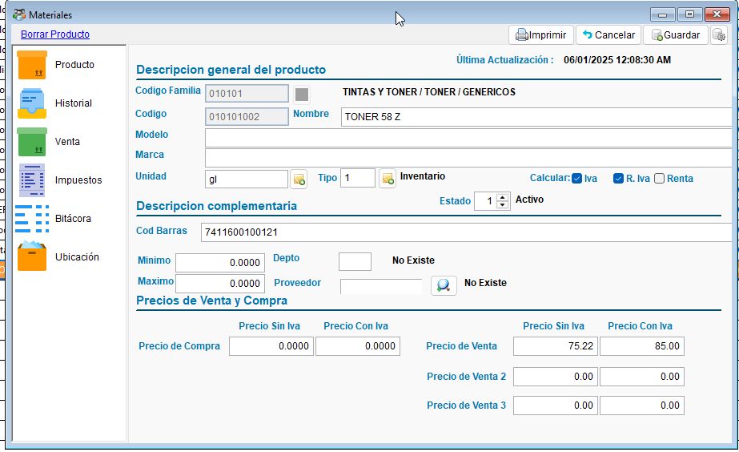Minimize the Materiales window
Screen dimensions: 739x452
tap(662, 14)
